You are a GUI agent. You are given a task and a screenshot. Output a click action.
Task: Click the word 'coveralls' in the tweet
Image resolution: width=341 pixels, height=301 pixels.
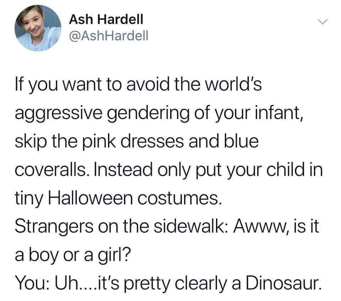click(50, 170)
